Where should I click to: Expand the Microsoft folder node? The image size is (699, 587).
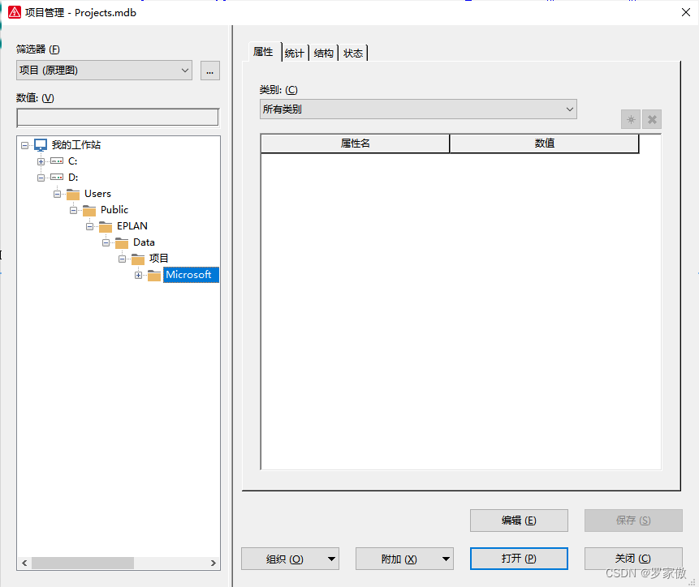(x=139, y=275)
